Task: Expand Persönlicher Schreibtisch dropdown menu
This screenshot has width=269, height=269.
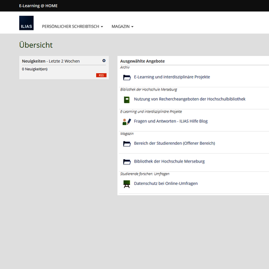Action: click(x=72, y=27)
